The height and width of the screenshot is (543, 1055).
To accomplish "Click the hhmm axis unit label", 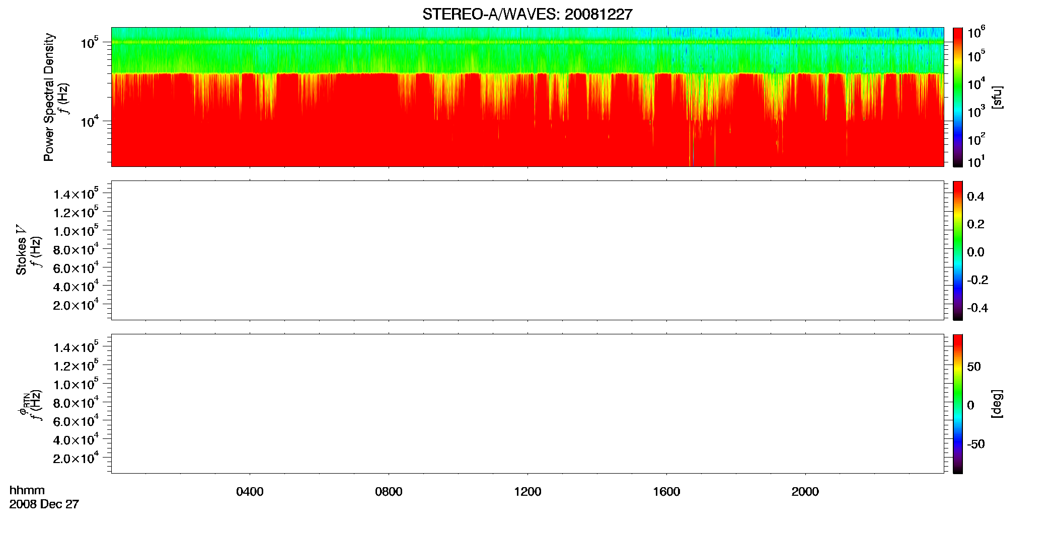I will [27, 490].
